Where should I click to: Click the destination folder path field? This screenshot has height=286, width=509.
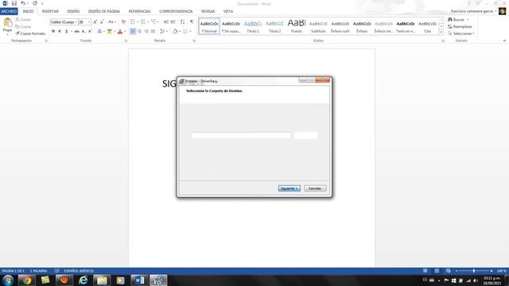(x=241, y=135)
